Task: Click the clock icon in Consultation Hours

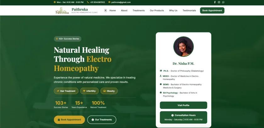Action: (173, 115)
